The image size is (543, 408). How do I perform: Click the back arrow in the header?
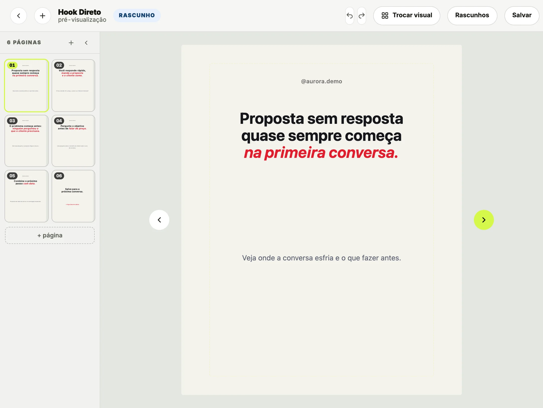point(19,16)
